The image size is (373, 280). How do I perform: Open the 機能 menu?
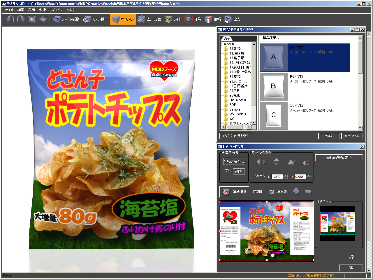click(x=42, y=10)
